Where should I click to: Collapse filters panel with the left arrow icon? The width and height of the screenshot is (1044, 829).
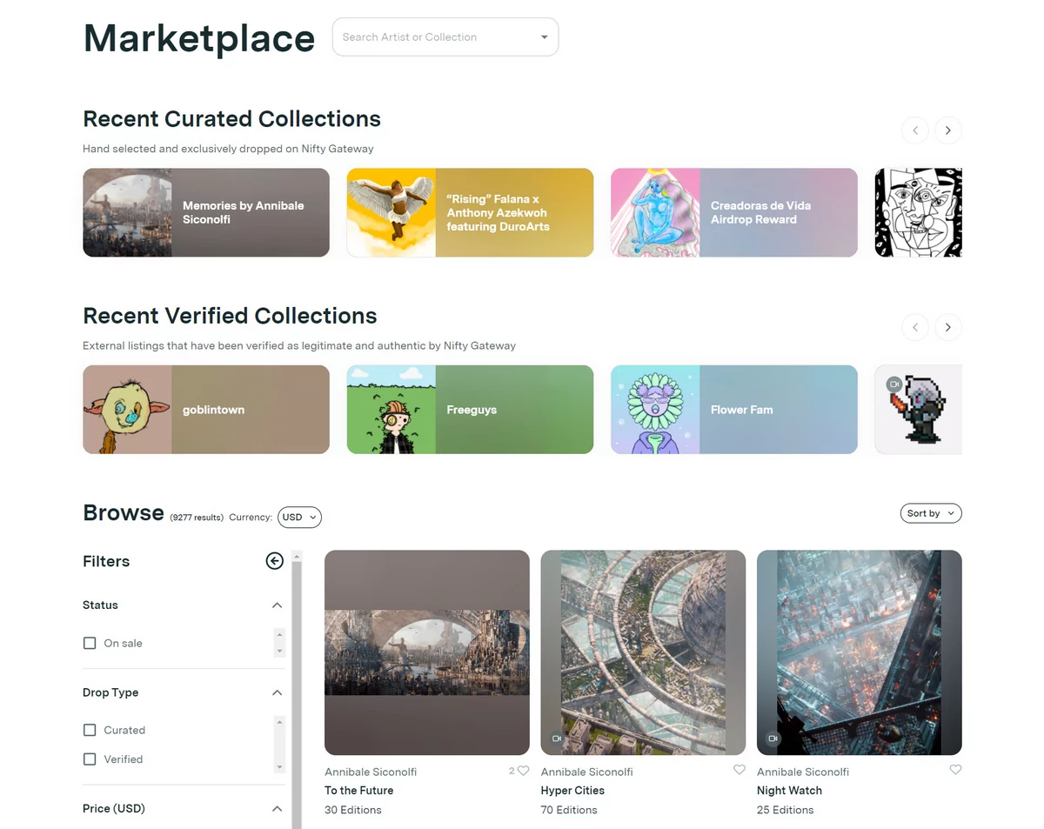pyautogui.click(x=274, y=561)
